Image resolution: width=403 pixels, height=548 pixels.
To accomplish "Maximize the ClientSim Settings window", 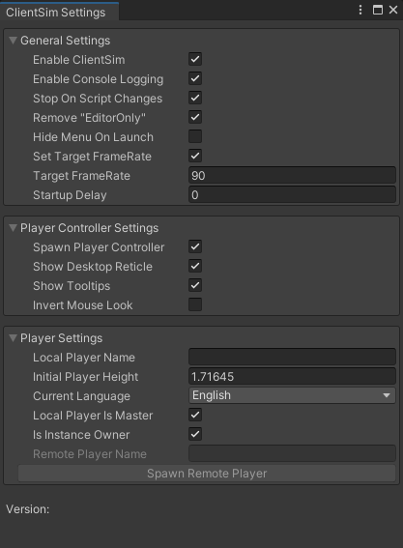I will tap(378, 10).
